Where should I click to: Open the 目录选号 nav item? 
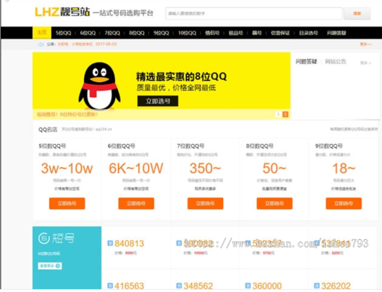click(x=309, y=33)
